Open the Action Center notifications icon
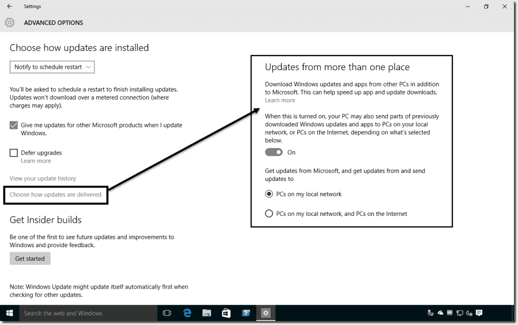Screen dimensions: 518x325 click(479, 313)
